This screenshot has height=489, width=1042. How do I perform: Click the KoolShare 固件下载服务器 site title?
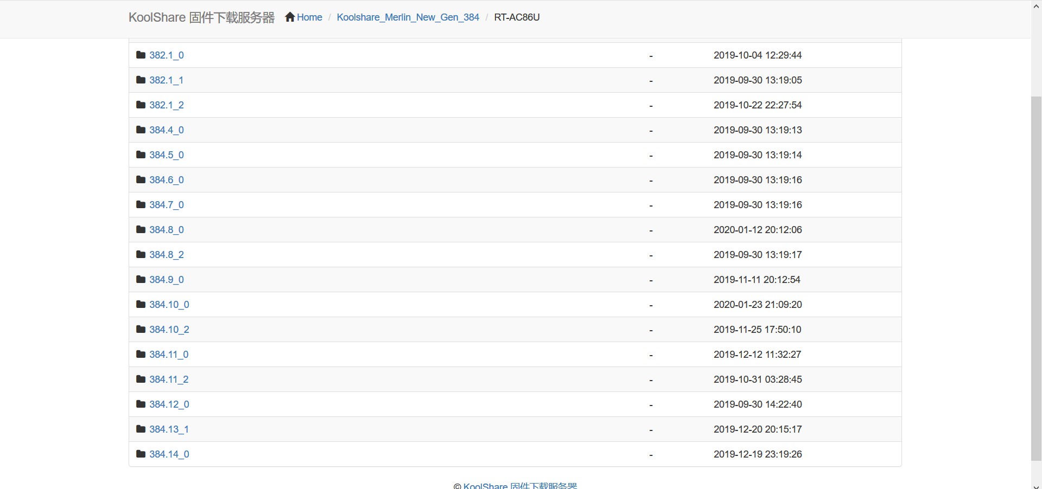click(x=202, y=17)
